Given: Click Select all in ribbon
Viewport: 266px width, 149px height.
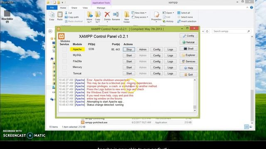Looking at the screenshot, I should 184,13.
